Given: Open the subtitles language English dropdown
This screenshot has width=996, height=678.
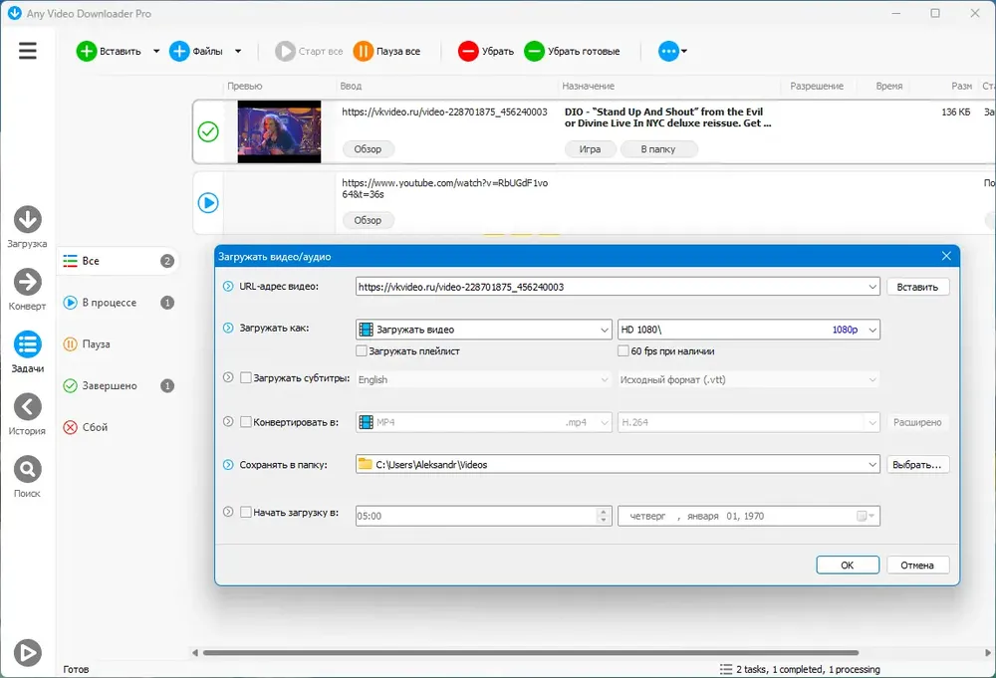Looking at the screenshot, I should click(483, 379).
